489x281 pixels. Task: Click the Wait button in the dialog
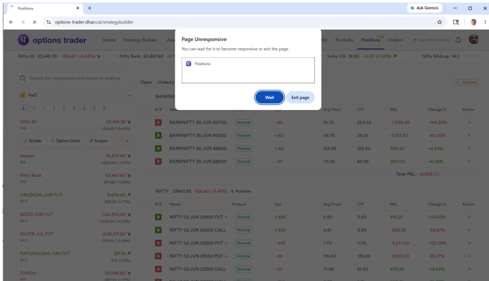click(269, 98)
